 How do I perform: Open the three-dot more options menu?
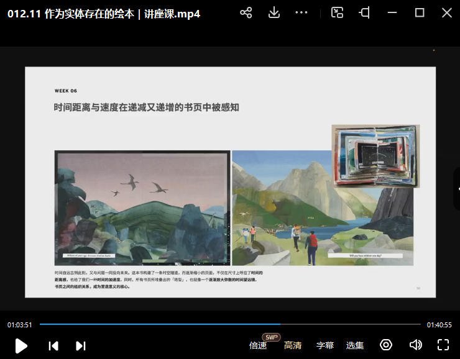pyautogui.click(x=301, y=12)
